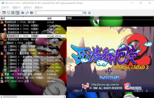Toggle the folder list pane toolbar icon
The width and height of the screenshot is (154, 98).
click(4, 13)
